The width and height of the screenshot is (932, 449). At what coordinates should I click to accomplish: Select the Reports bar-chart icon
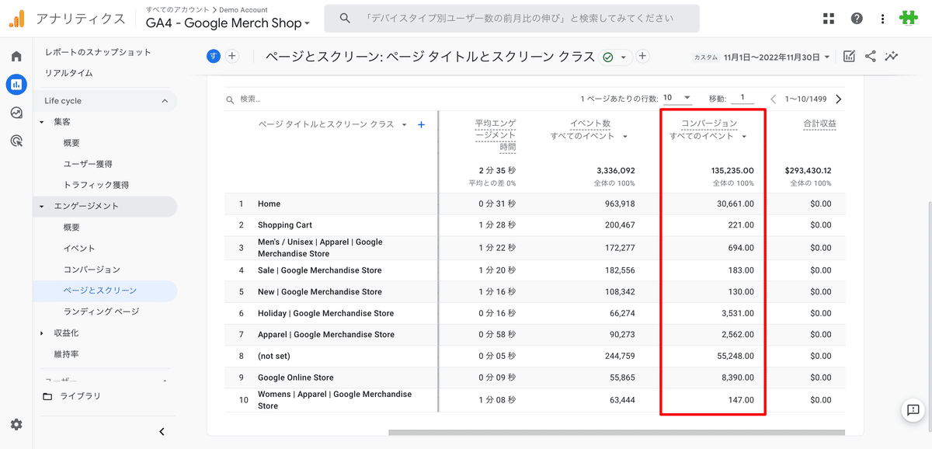(16, 84)
